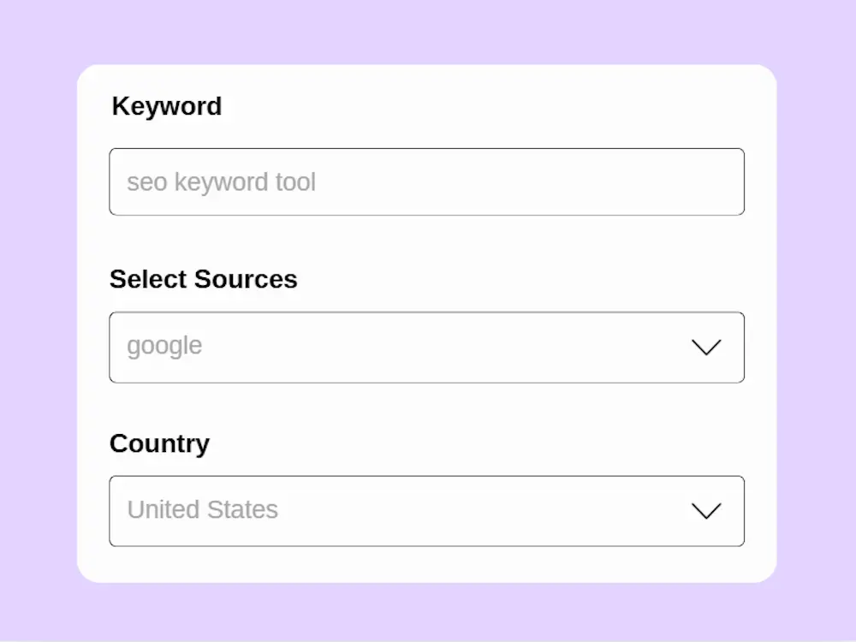Click the downward chevron beside United States
Image resolution: width=856 pixels, height=642 pixels.
(x=706, y=511)
